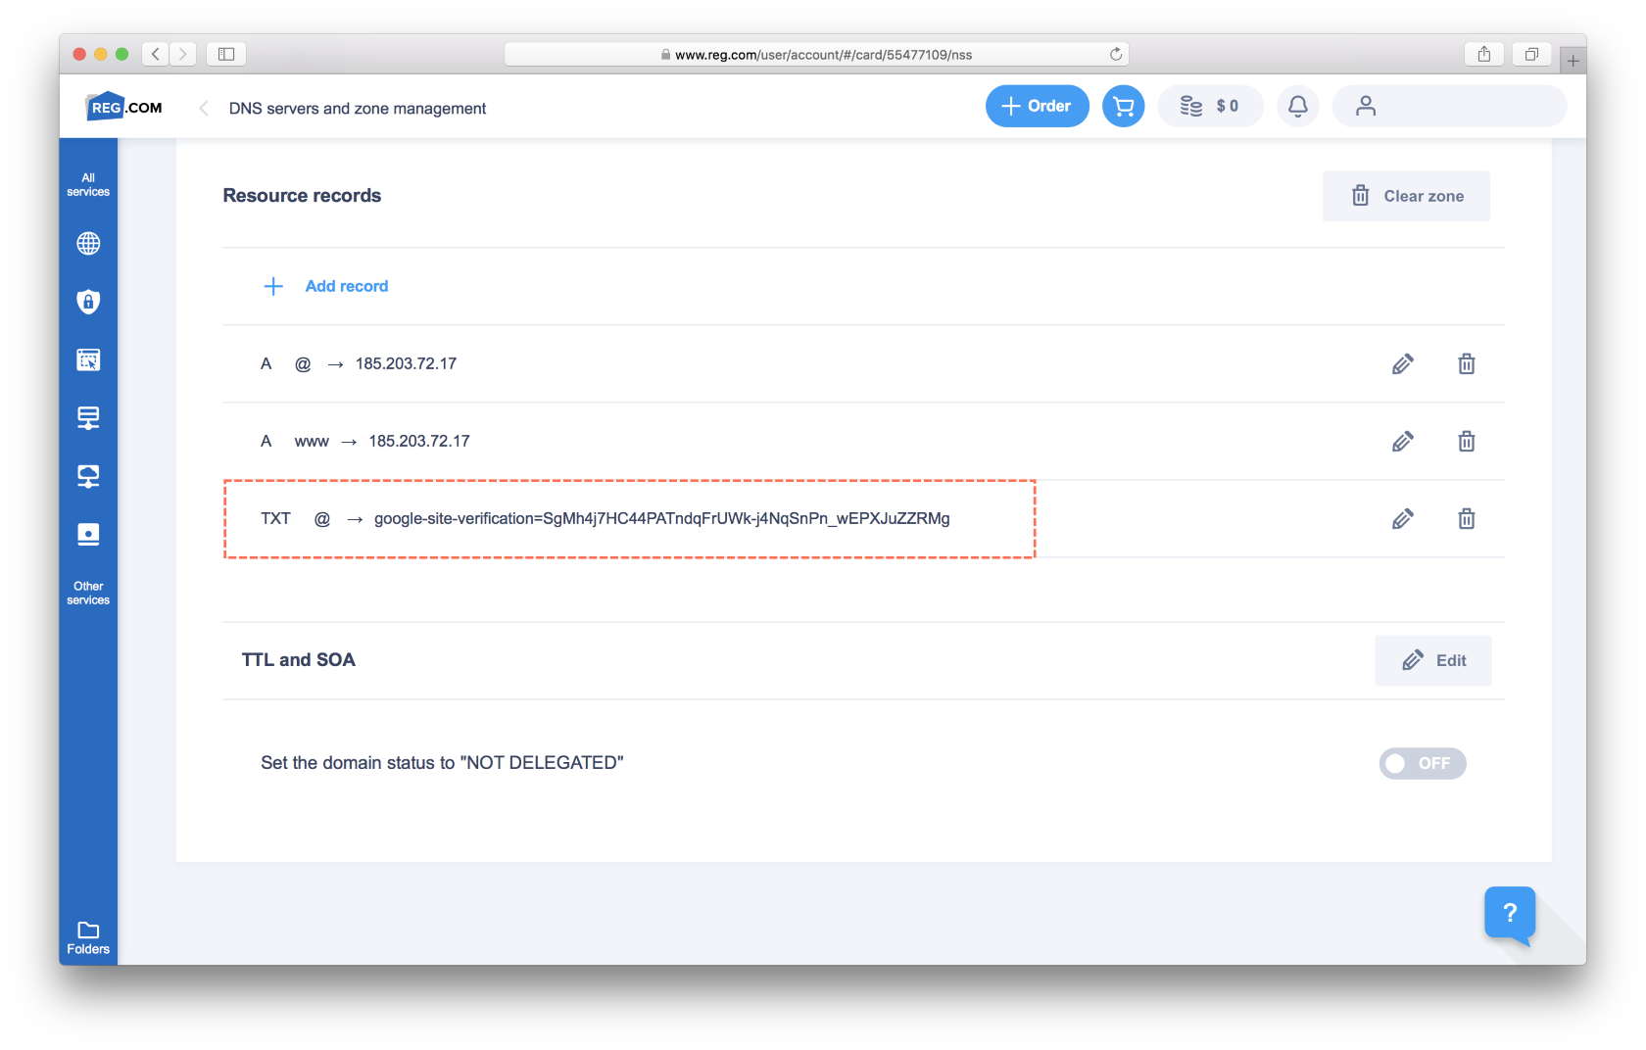Viewport: 1646px width, 1050px height.
Task: Open the account profile icon
Action: click(x=1365, y=106)
